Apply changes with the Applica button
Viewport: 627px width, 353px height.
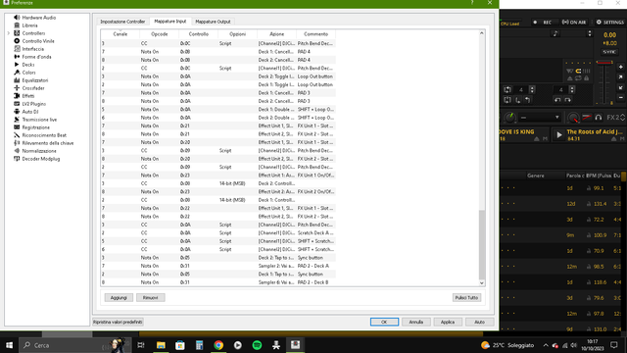pyautogui.click(x=448, y=322)
